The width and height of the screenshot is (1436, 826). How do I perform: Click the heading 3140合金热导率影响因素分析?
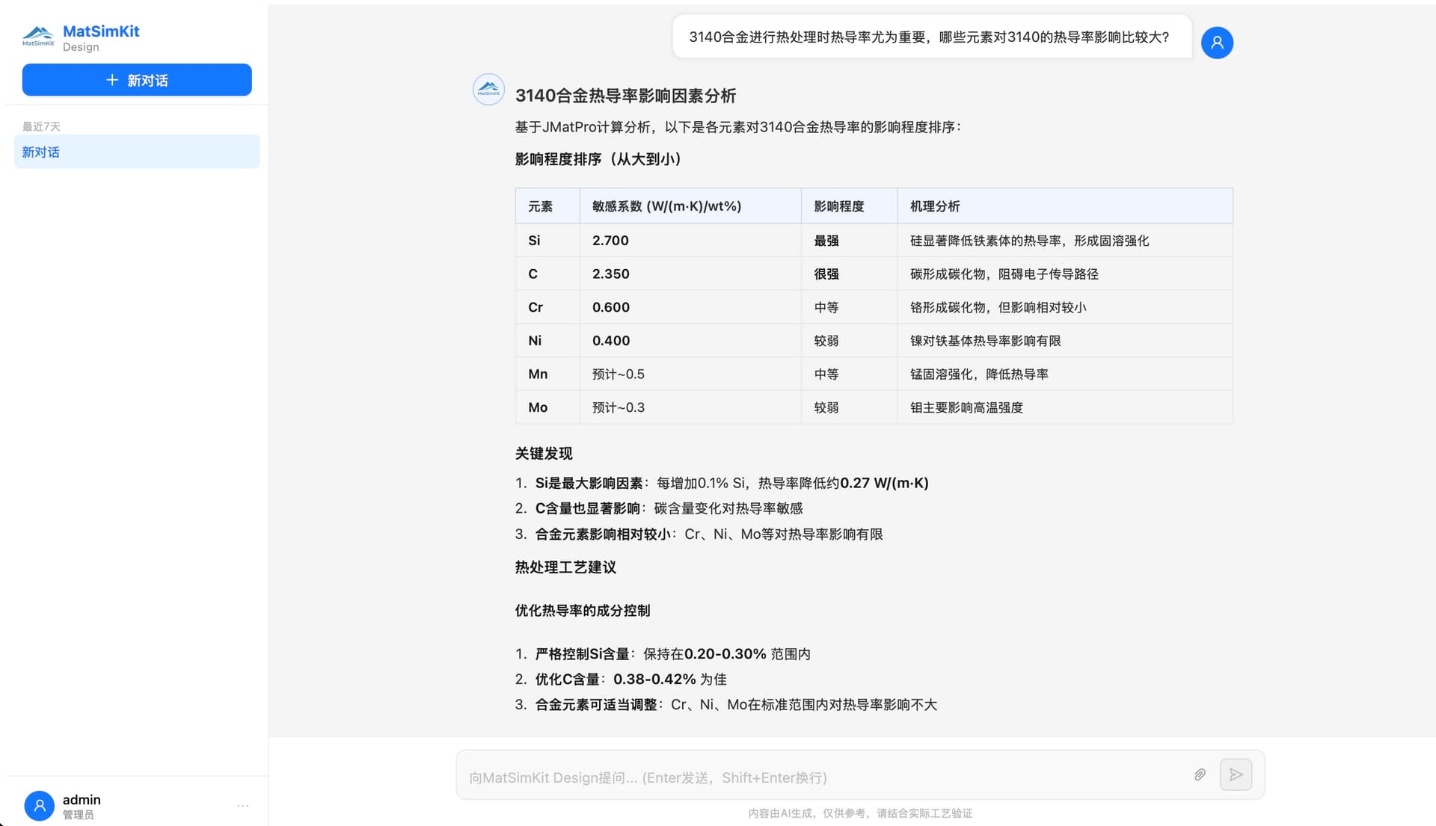click(x=625, y=96)
